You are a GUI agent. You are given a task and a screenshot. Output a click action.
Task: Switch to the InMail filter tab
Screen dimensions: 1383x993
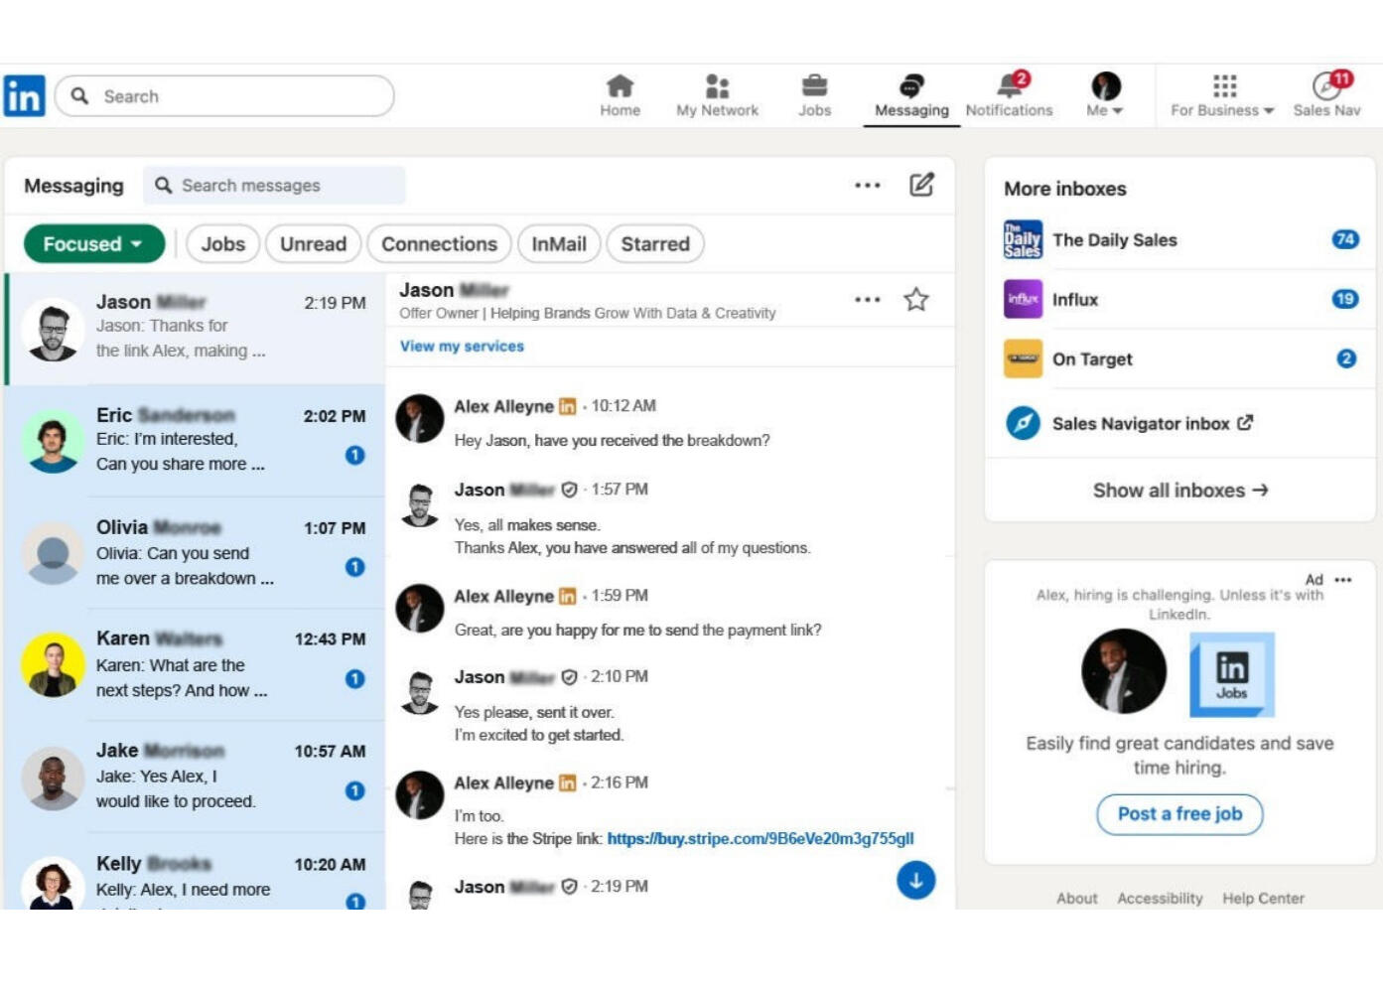[x=558, y=243]
